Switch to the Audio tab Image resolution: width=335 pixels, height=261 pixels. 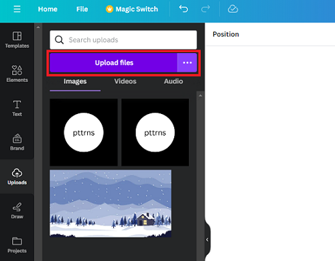coord(174,81)
